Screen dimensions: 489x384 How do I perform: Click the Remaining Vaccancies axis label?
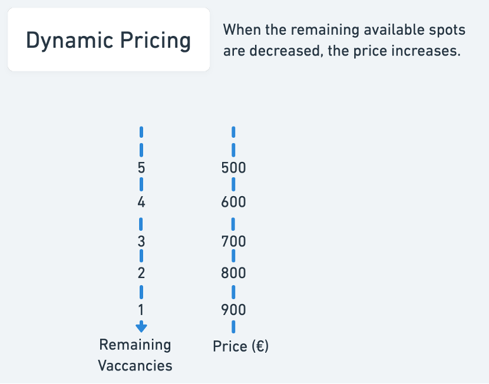click(x=135, y=355)
